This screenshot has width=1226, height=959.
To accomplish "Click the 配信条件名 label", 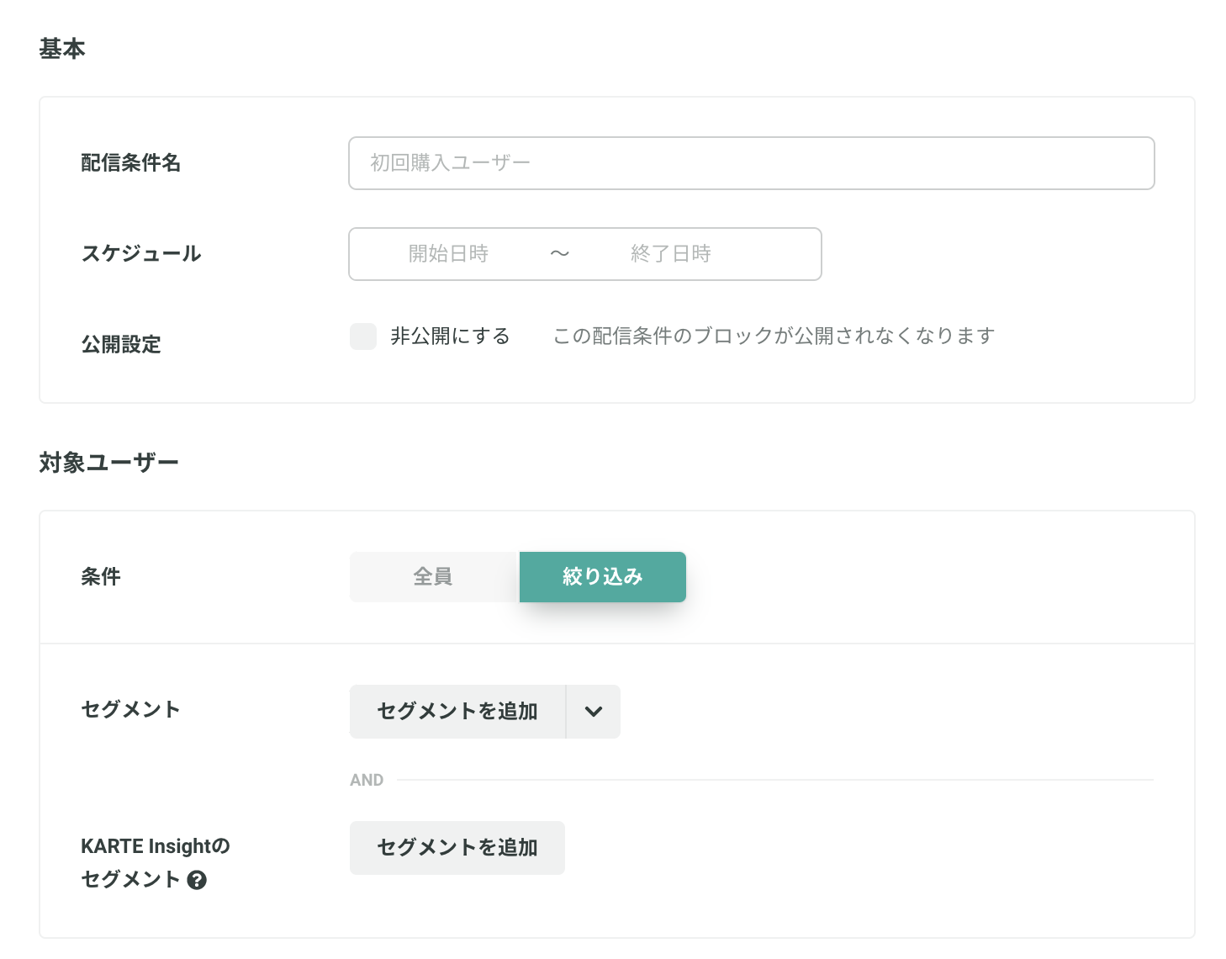I will click(x=131, y=163).
